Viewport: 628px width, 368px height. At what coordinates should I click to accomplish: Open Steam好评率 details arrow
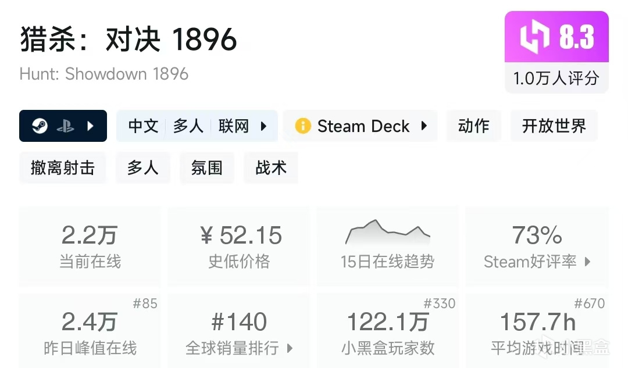click(x=587, y=262)
